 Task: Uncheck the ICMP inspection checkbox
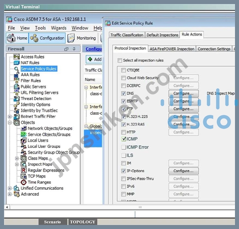[123, 139]
